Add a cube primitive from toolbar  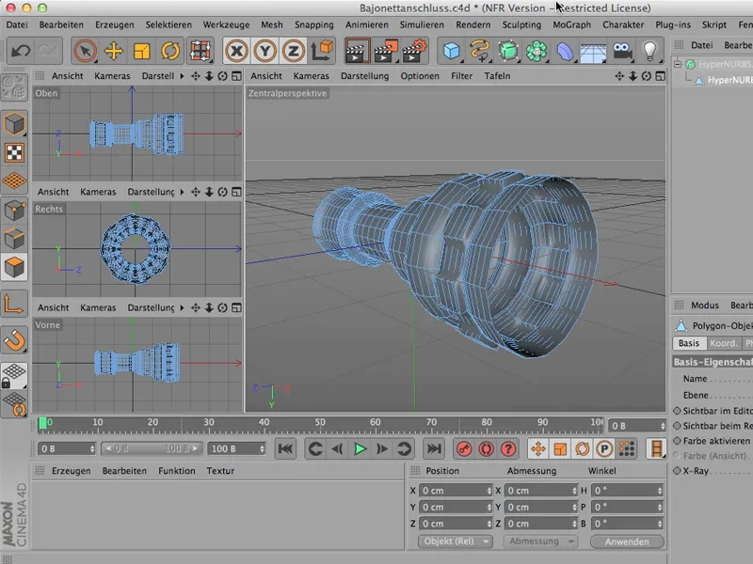point(453,51)
